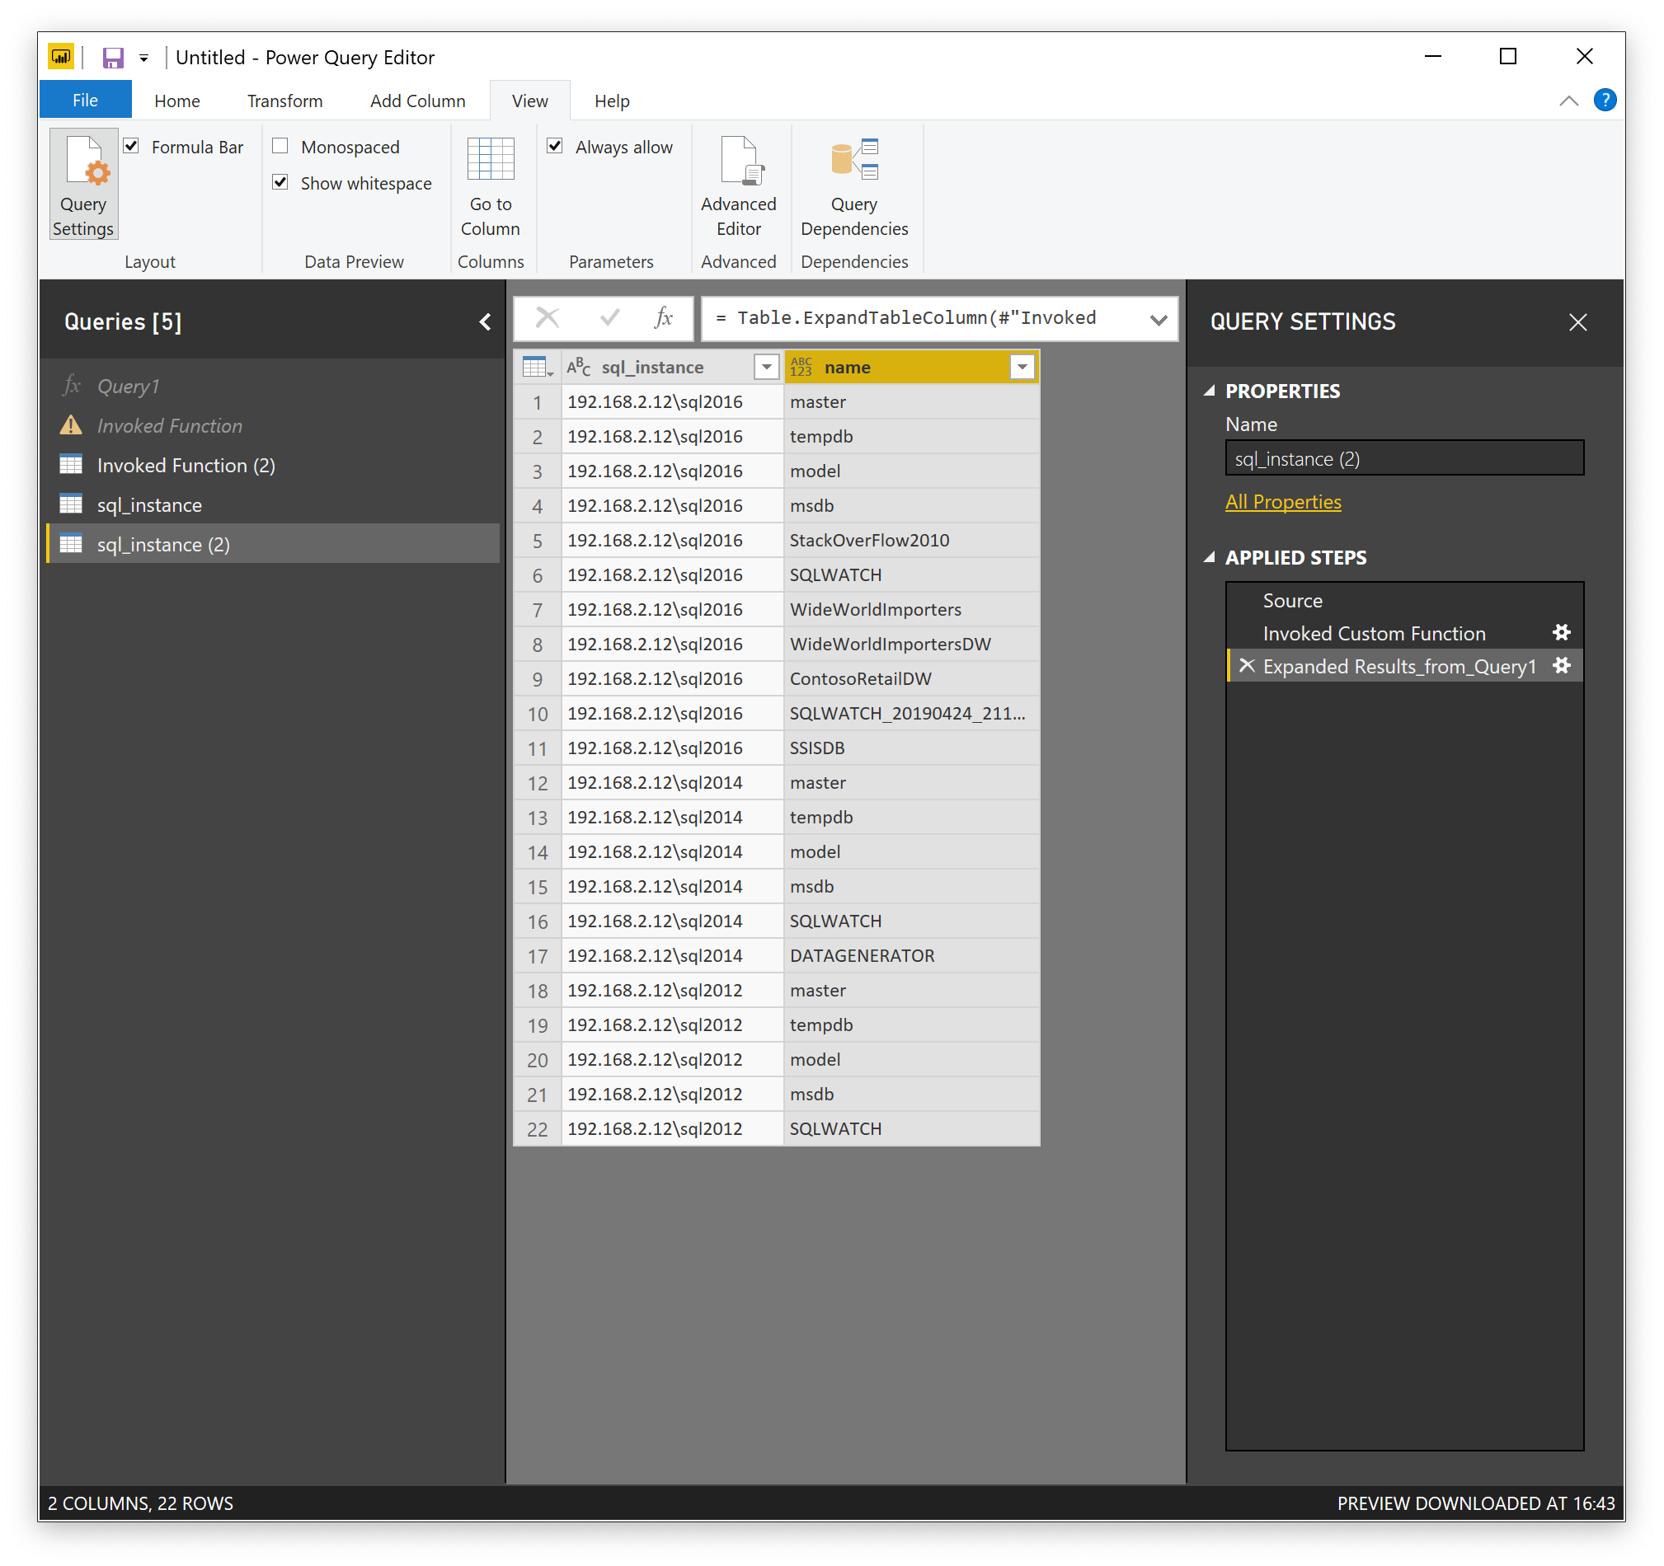Click the warning icon beside Invoked Function

coord(71,426)
